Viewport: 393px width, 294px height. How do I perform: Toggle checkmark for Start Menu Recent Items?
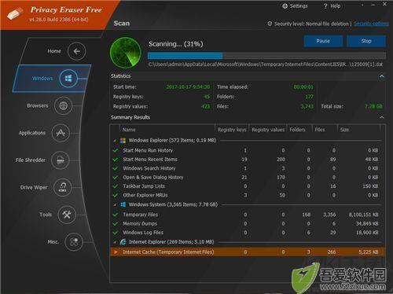[x=115, y=160]
